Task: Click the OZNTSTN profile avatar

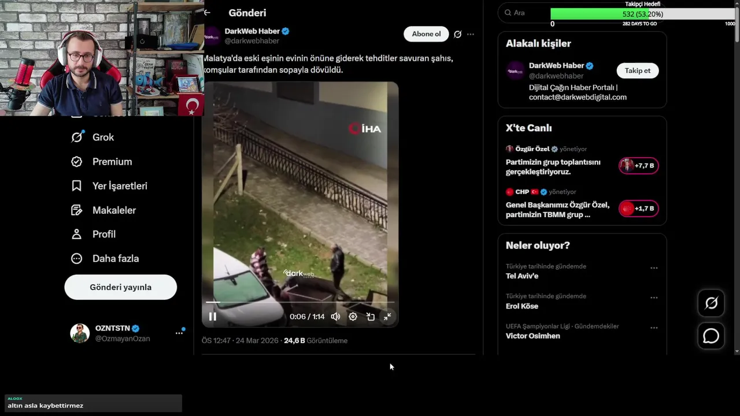Action: [80, 333]
